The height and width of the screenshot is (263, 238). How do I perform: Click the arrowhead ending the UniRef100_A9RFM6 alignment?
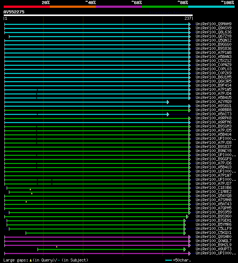pos(190,123)
